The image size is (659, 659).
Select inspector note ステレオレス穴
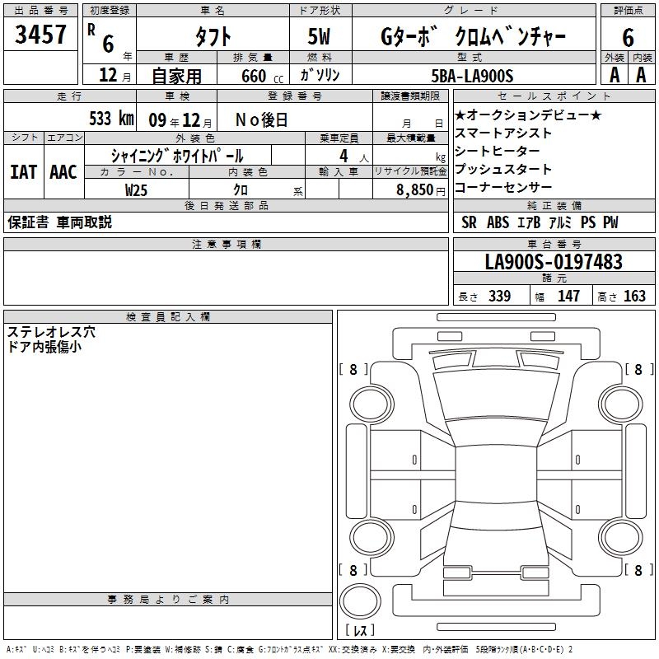coord(51,332)
